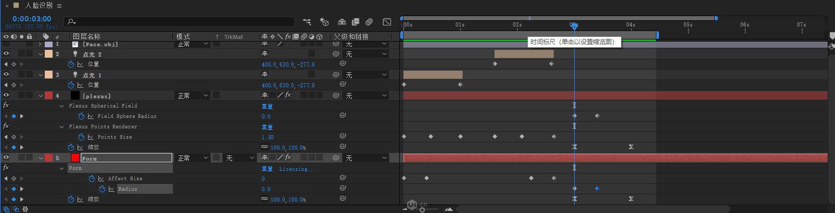The width and height of the screenshot is (835, 213).
Task: Open the 人脸识别 panel menu
Action: pyautogui.click(x=59, y=6)
